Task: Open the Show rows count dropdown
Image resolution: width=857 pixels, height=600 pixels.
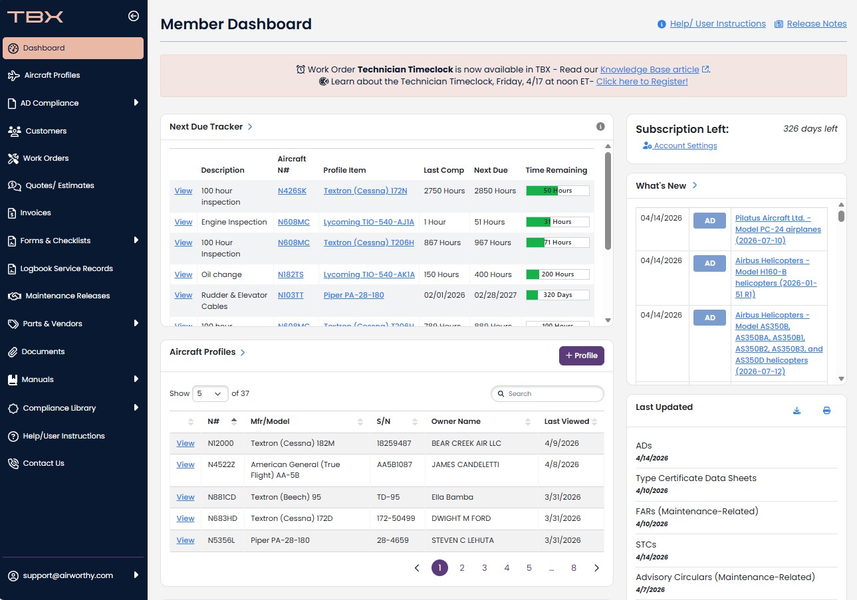Action: tap(209, 393)
